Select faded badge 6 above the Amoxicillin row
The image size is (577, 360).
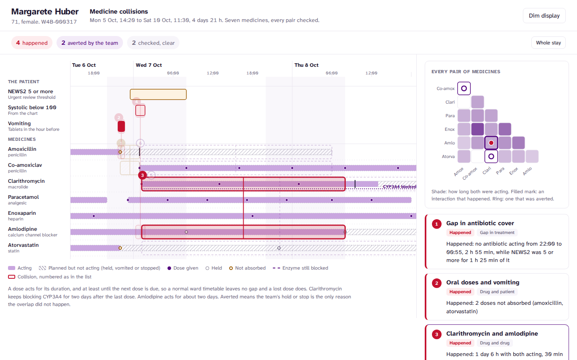tap(140, 143)
